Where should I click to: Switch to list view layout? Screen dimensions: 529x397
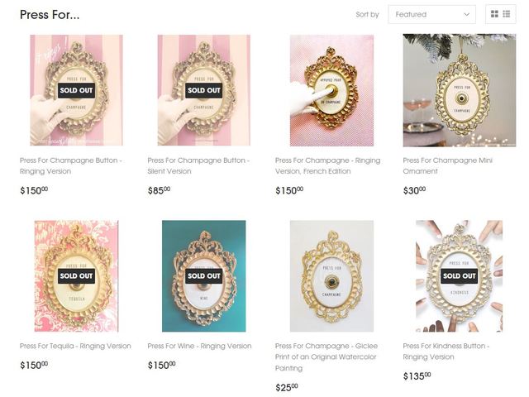click(x=507, y=14)
